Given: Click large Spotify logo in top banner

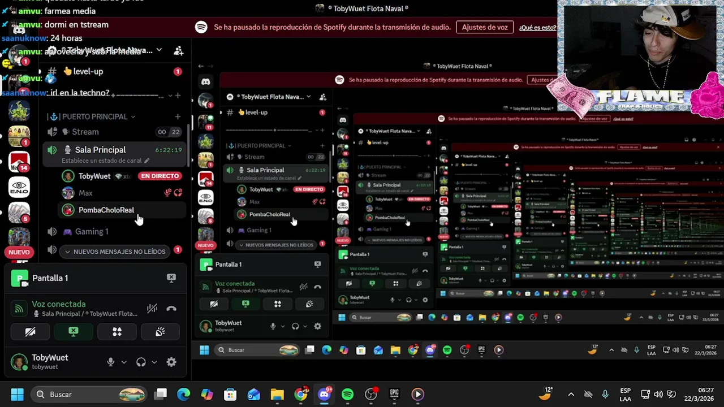Looking at the screenshot, I should click(201, 27).
